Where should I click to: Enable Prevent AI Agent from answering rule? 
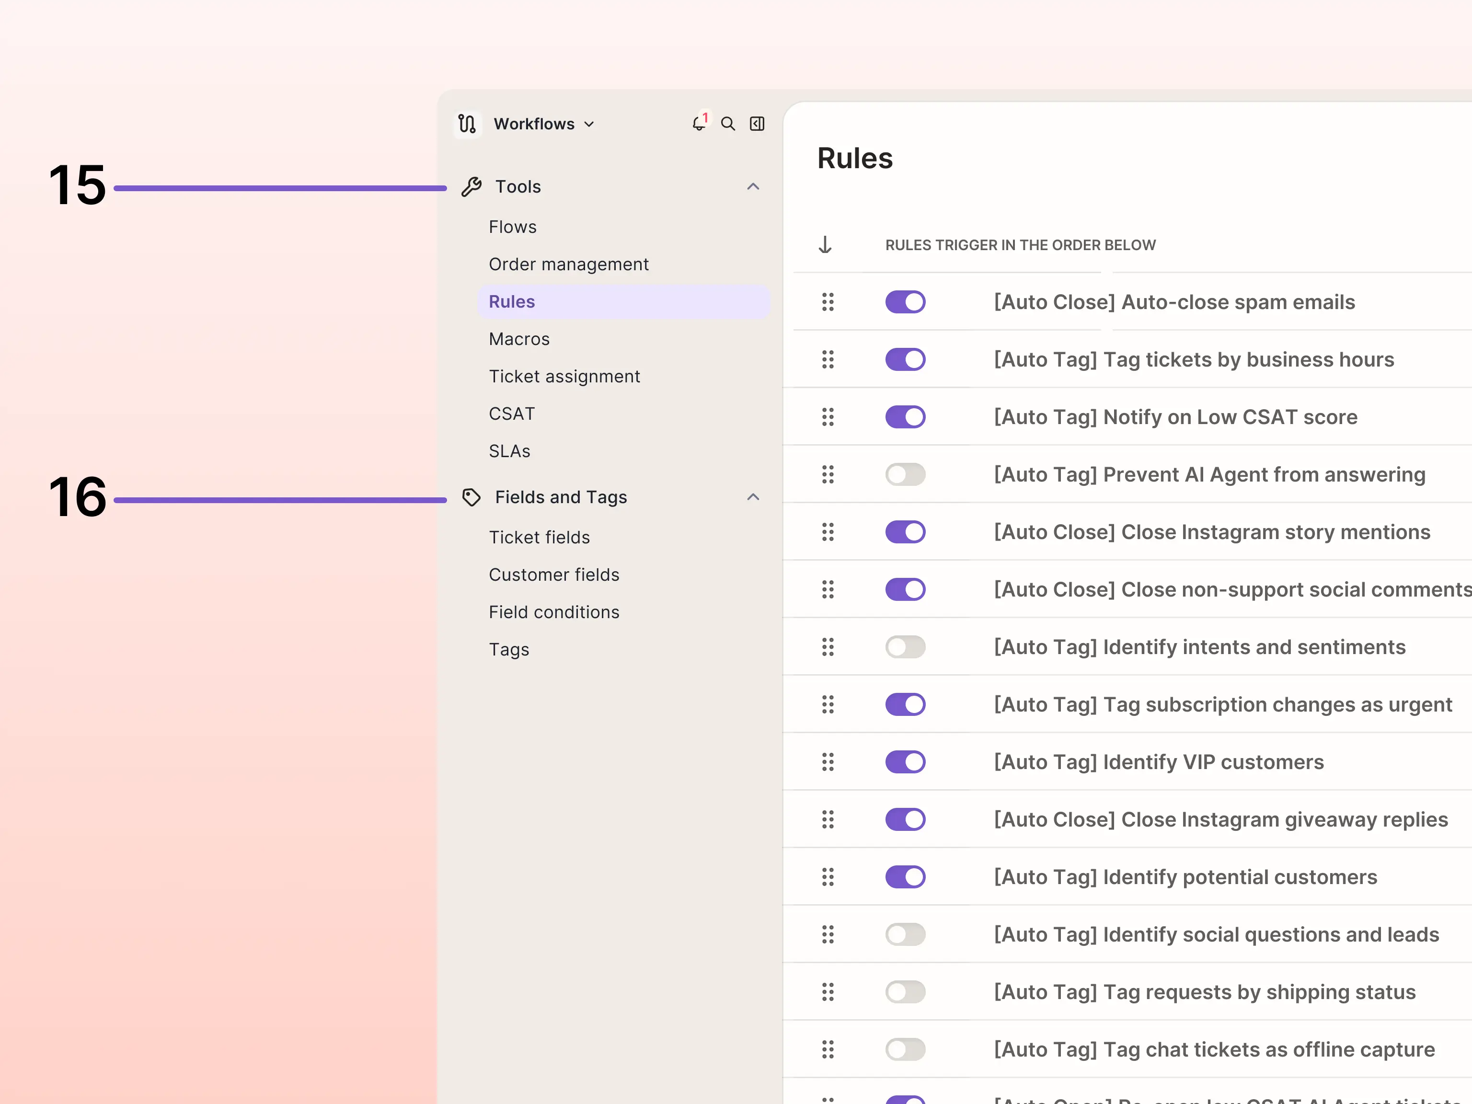click(905, 474)
